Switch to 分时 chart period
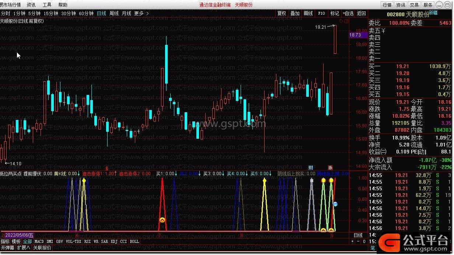Screen dimensions: 454x255 click(6, 13)
